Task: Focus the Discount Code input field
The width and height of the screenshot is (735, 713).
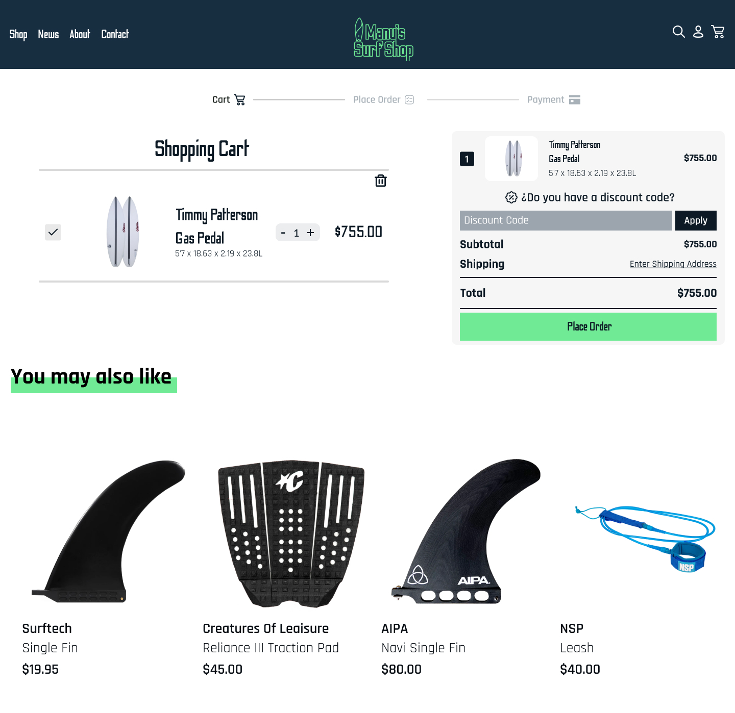Action: (x=566, y=220)
